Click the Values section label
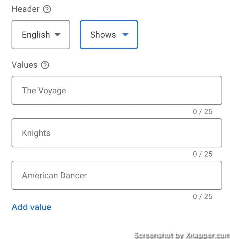Screen dimensions: 230x239 pos(25,65)
